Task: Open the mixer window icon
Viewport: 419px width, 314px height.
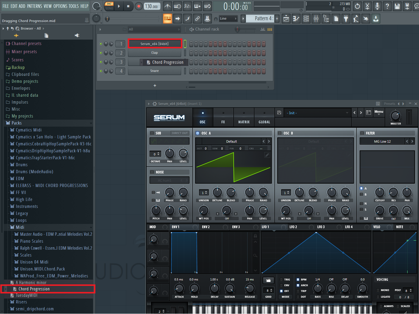Action: [x=316, y=19]
